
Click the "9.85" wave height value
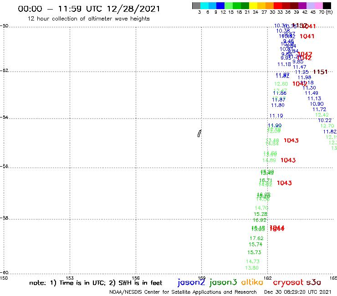click(x=298, y=61)
